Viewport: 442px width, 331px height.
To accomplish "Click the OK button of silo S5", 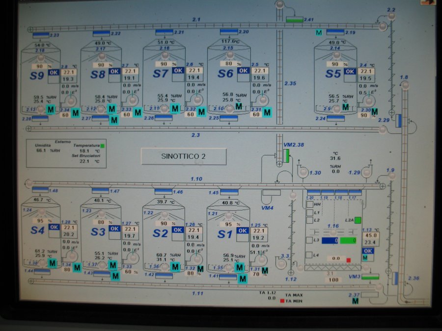I will pyautogui.click(x=350, y=72).
